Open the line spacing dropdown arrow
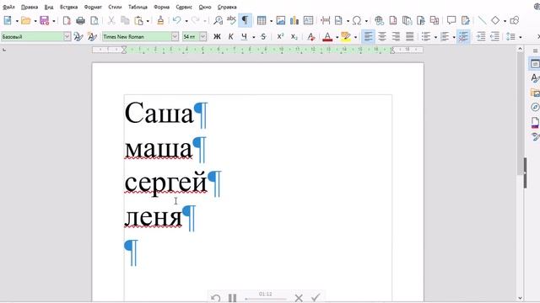 (521, 37)
